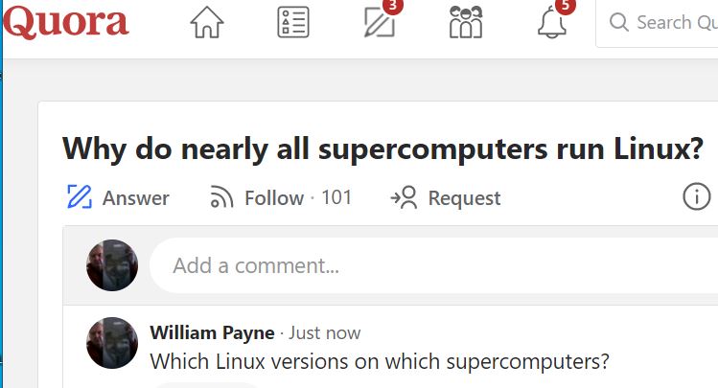This screenshot has height=388, width=718.
Task: Click the Request person-arrow icon
Action: pyautogui.click(x=404, y=197)
